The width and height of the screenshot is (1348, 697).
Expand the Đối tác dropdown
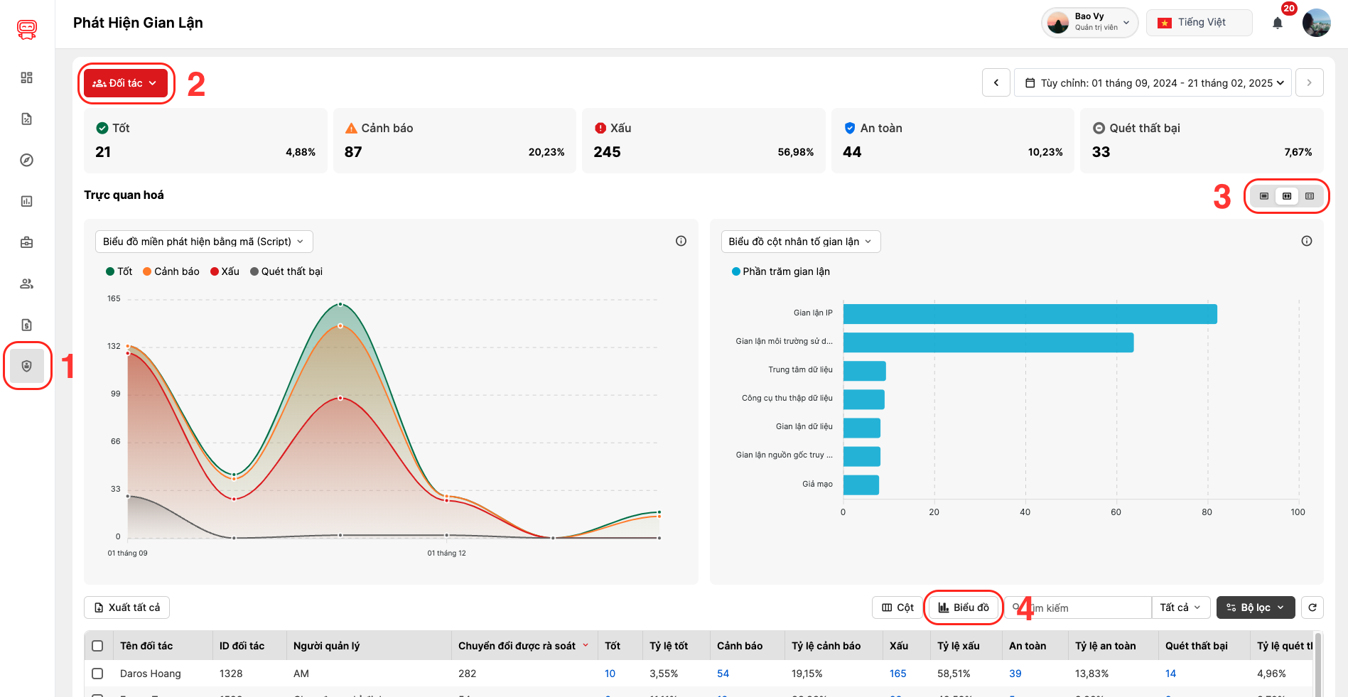tap(126, 83)
